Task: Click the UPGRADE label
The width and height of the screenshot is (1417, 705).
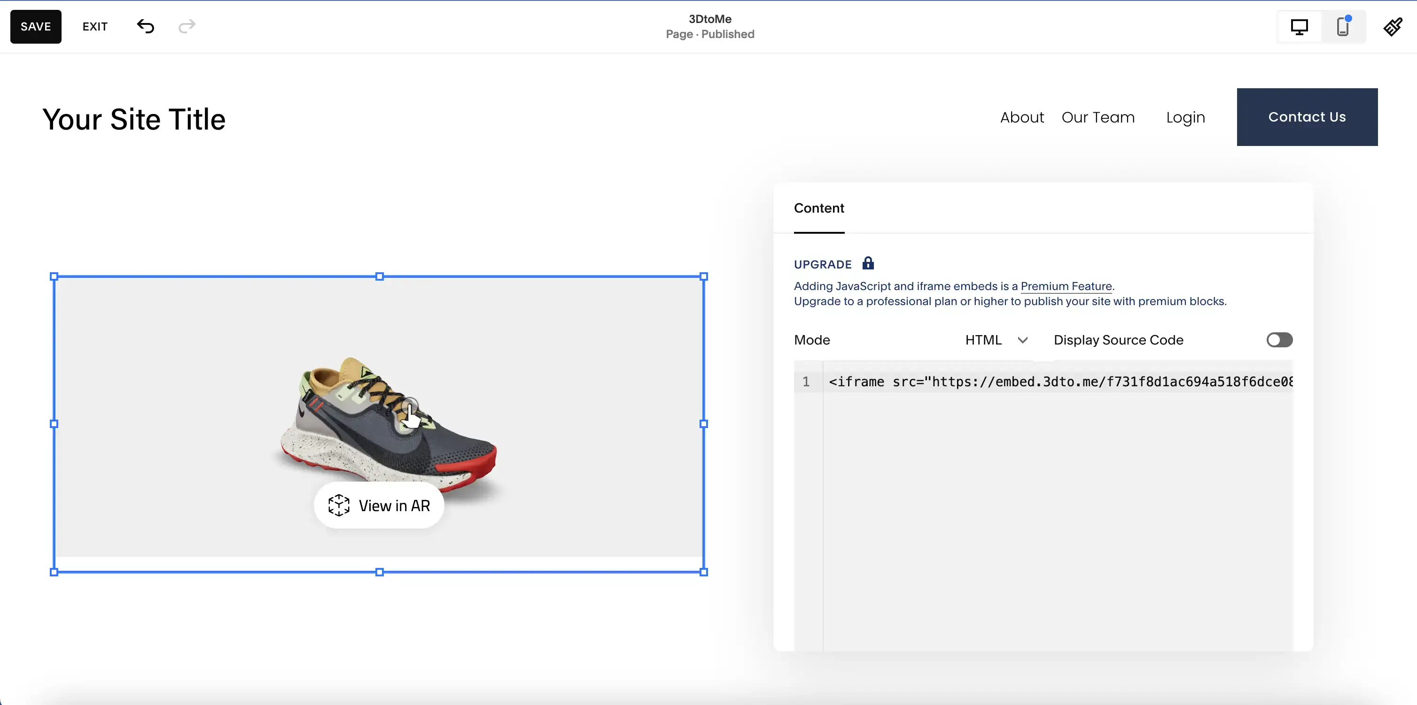Action: [x=822, y=265]
